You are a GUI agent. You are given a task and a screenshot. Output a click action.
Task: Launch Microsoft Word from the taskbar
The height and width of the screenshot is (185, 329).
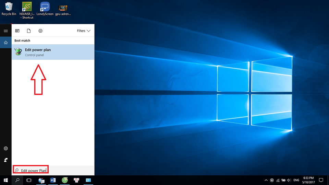53,180
